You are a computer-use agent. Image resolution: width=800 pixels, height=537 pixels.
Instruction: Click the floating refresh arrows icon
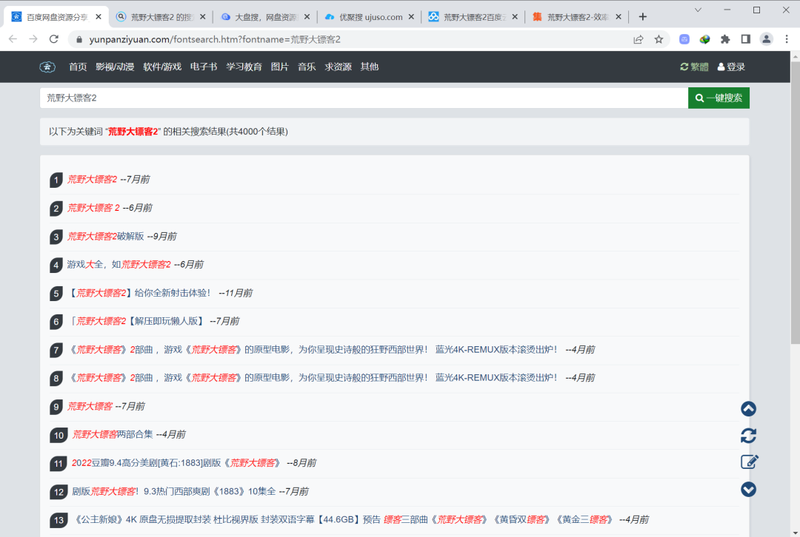748,436
